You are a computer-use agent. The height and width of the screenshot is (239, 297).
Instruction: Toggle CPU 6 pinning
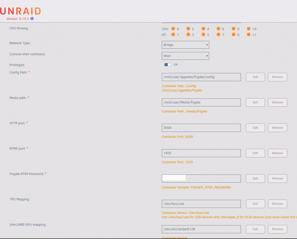point(218,29)
